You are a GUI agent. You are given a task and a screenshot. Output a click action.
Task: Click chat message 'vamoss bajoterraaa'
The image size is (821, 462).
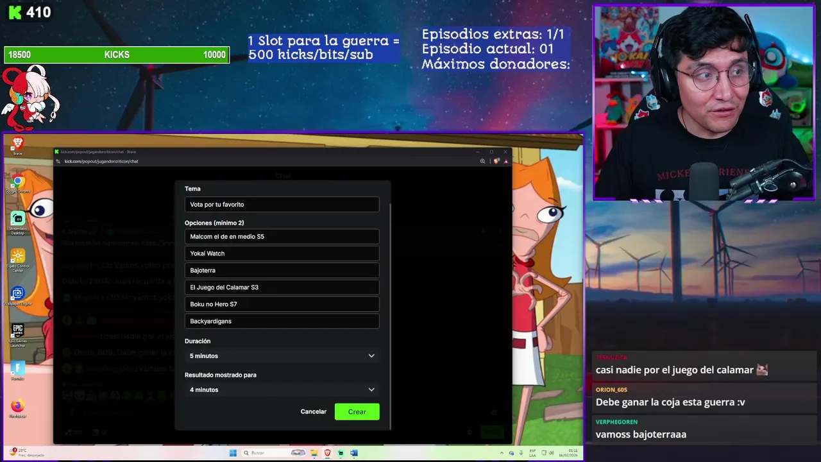click(641, 434)
